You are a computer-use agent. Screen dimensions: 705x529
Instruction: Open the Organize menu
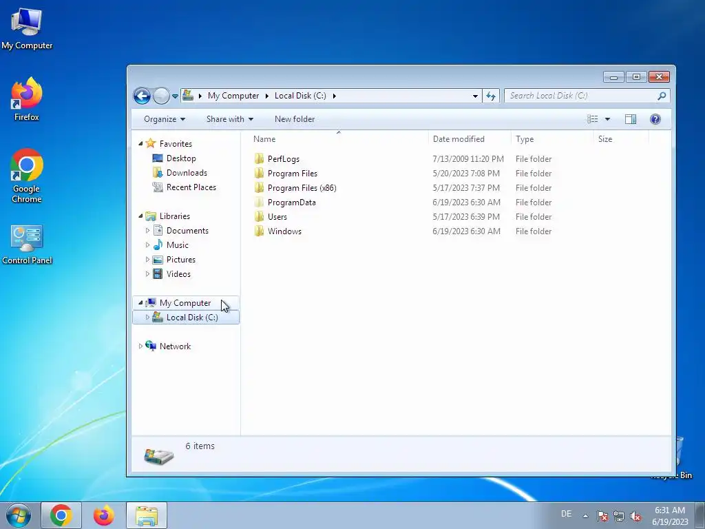tap(164, 119)
